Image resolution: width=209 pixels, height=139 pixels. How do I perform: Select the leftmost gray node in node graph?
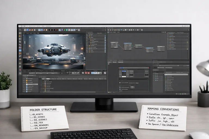[x=114, y=45]
